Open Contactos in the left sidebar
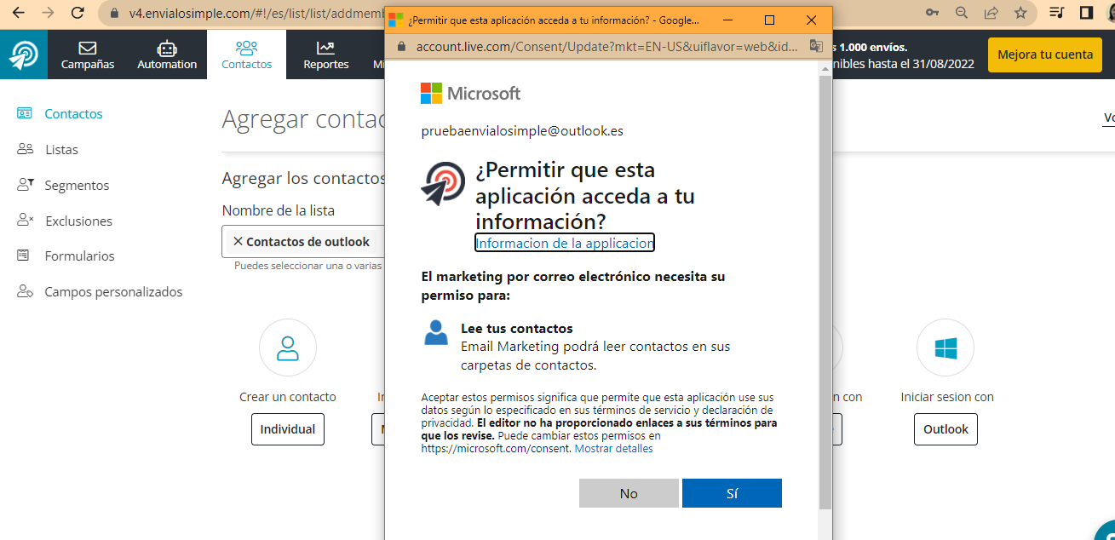 pyautogui.click(x=73, y=113)
